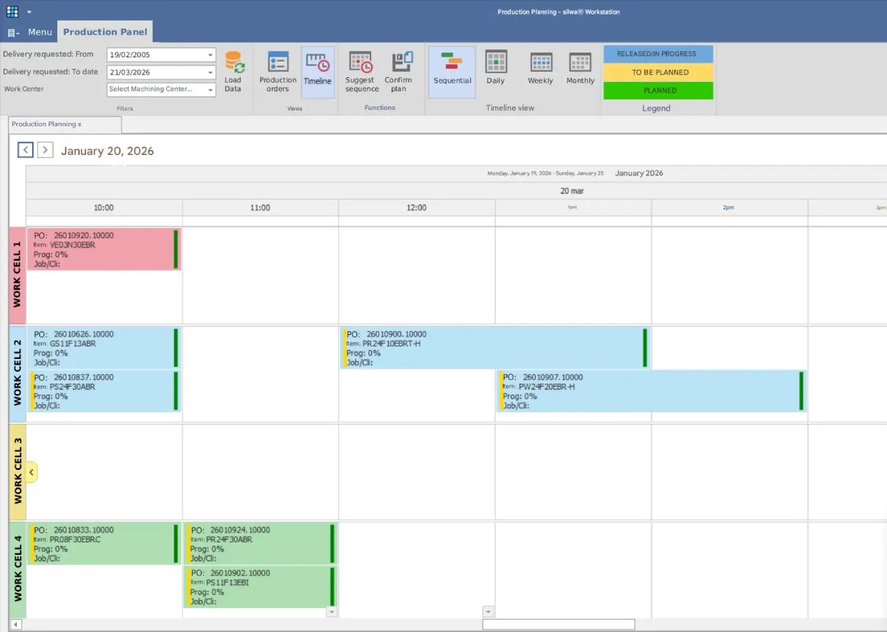Image resolution: width=887 pixels, height=632 pixels.
Task: Switch to the Menu tab
Action: [40, 31]
